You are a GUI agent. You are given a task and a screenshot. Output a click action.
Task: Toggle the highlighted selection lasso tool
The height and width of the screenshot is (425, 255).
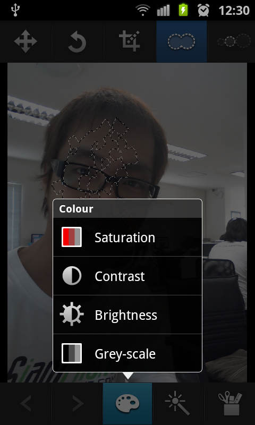pos(182,42)
